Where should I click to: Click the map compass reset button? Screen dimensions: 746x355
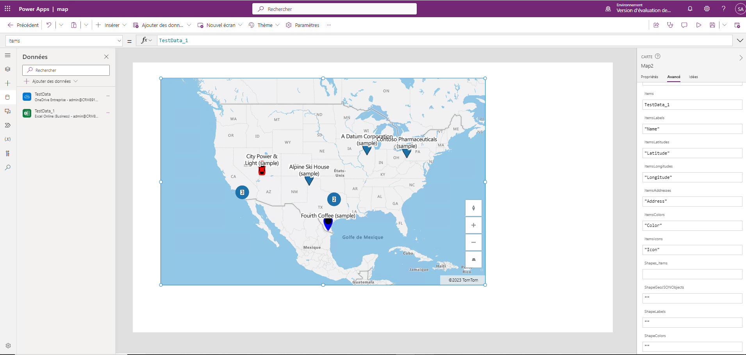(x=473, y=208)
